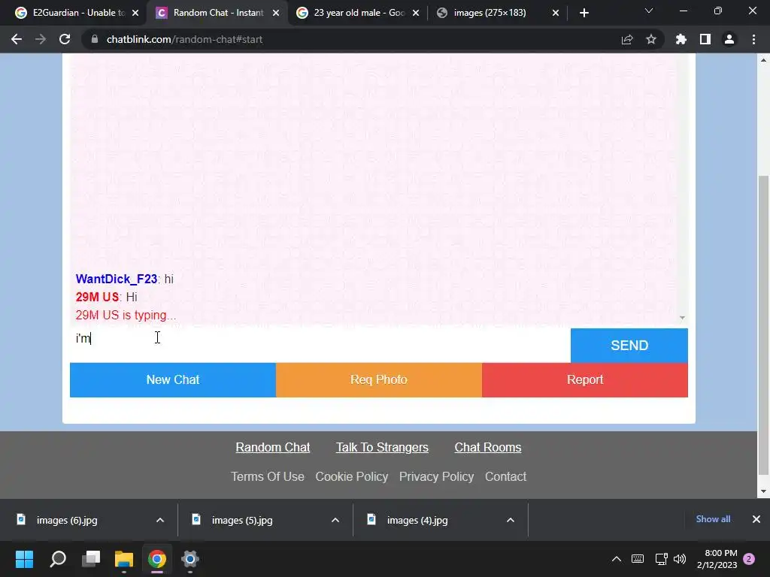770x577 pixels.
Task: Open a new browser tab
Action: [x=584, y=13]
